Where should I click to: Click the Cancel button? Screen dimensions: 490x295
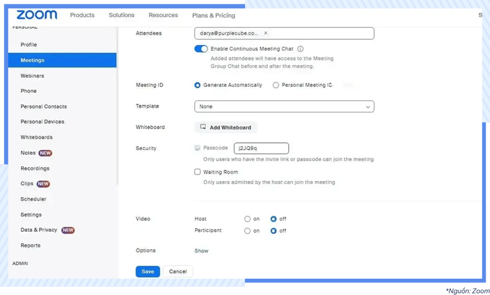[x=178, y=272]
